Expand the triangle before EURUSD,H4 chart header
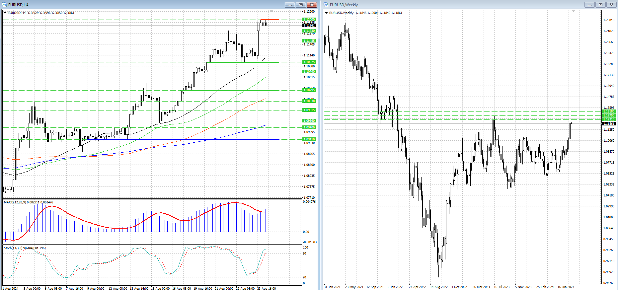 (x=5, y=13)
